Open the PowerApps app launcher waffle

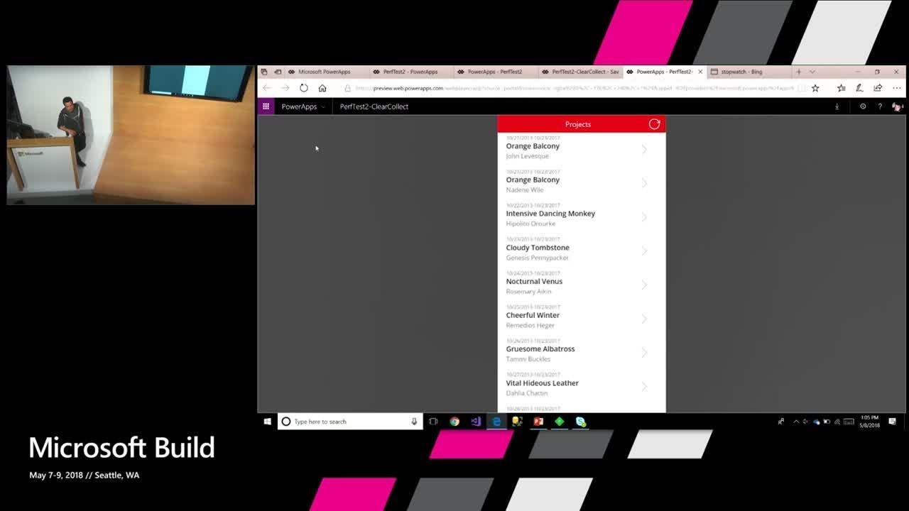[266, 106]
